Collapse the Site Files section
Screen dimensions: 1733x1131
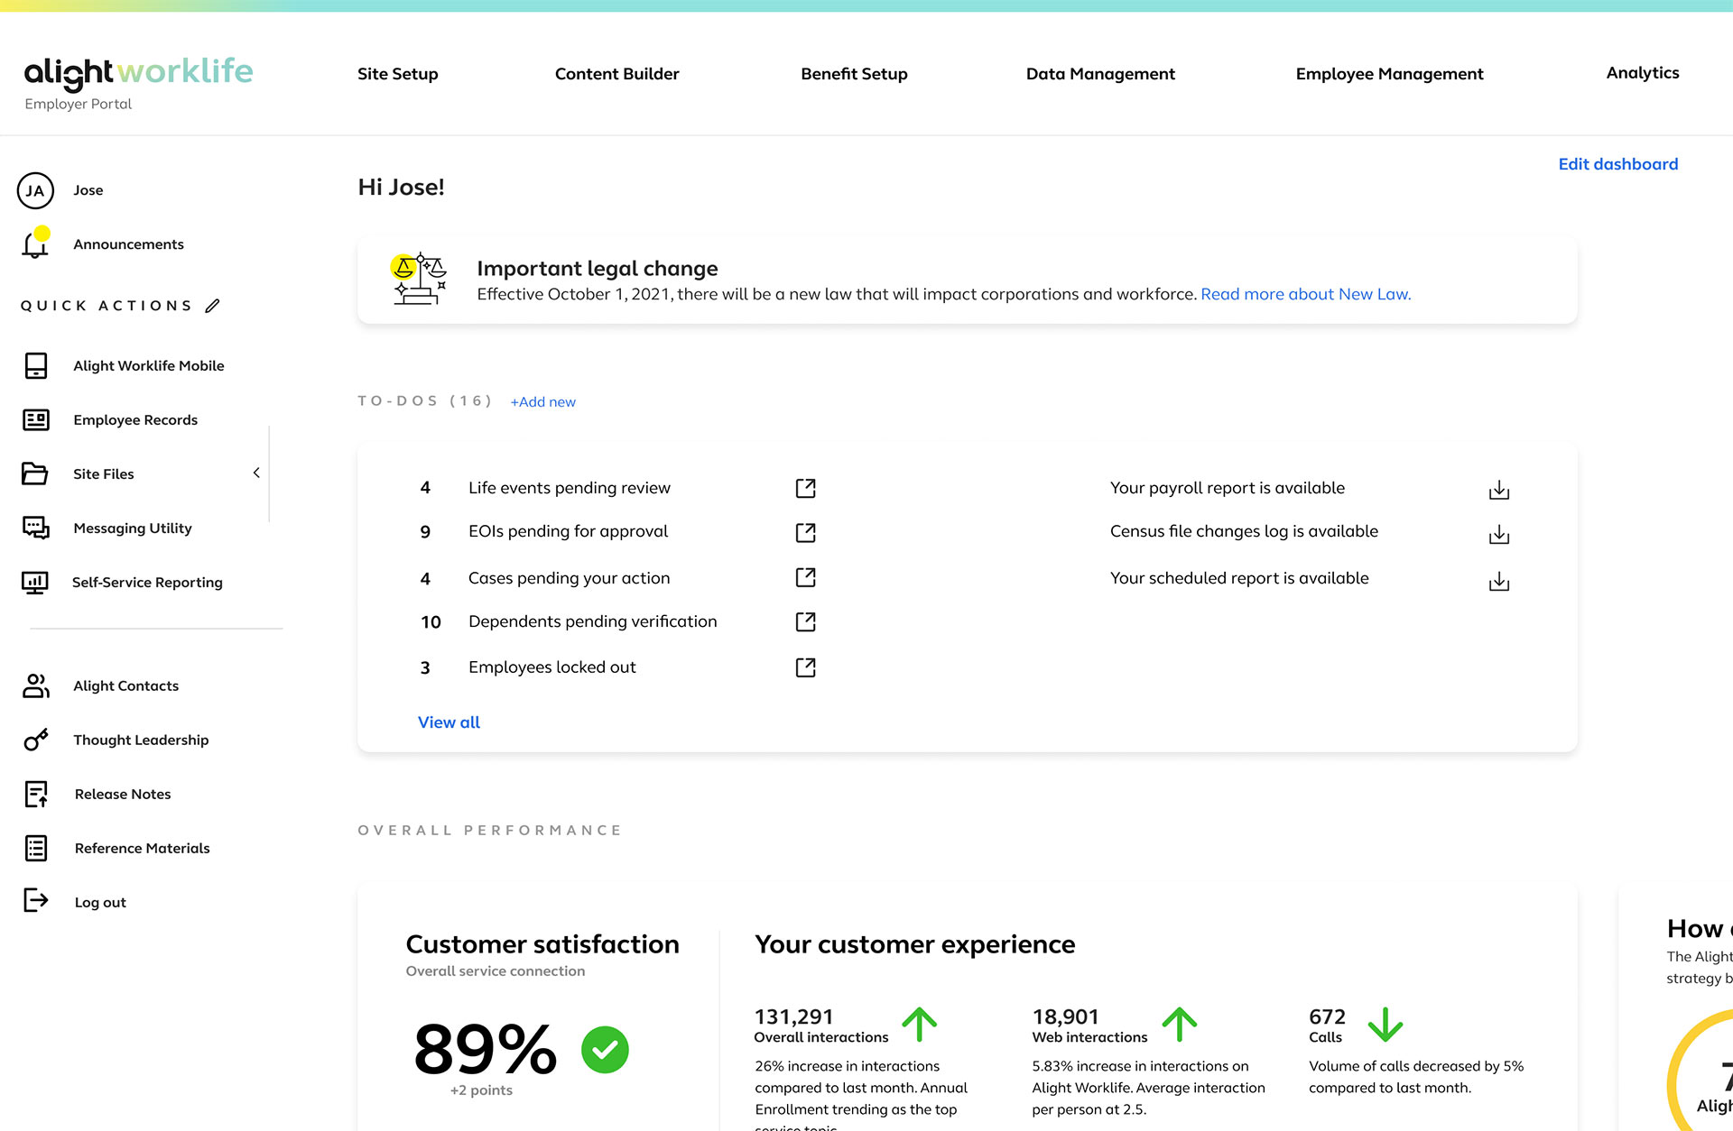[x=255, y=473]
